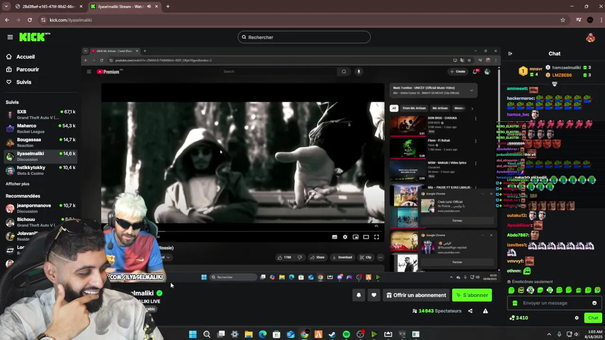The width and height of the screenshot is (605, 340).
Task: Open Suivis in the sidebar
Action: pos(24,82)
